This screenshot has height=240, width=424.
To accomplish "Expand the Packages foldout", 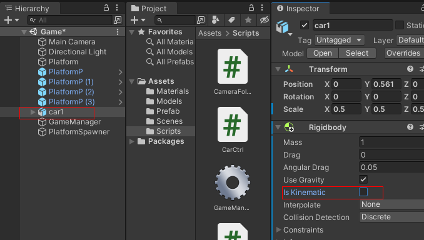I will (x=132, y=141).
